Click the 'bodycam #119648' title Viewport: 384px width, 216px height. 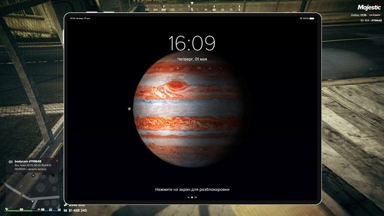(28, 161)
